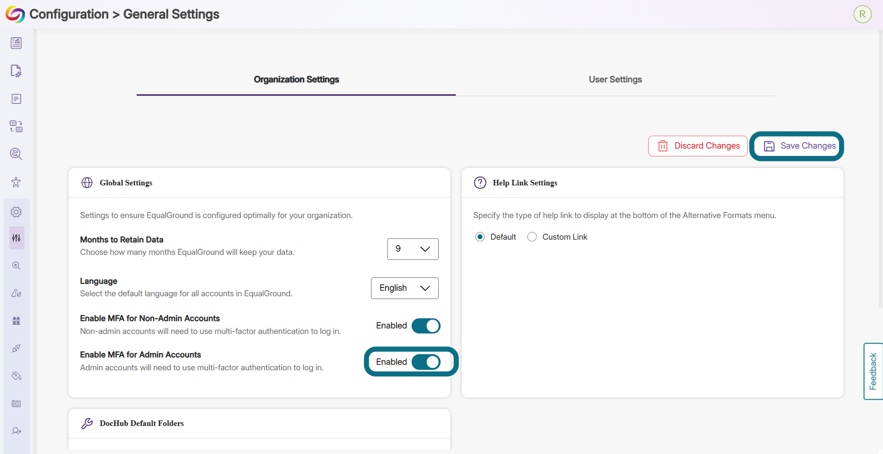Image resolution: width=883 pixels, height=454 pixels.
Task: Open the Language dropdown showing English
Action: (405, 288)
